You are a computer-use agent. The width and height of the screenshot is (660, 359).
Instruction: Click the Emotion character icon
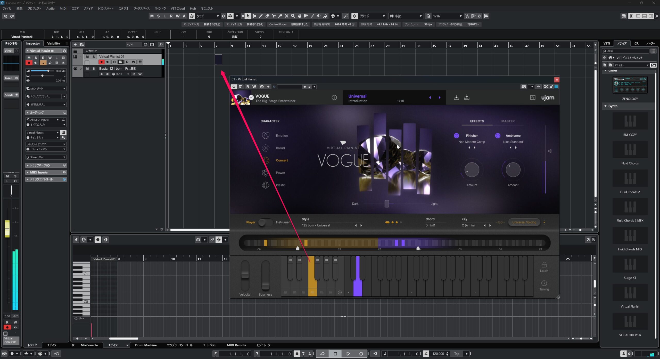coord(266,135)
